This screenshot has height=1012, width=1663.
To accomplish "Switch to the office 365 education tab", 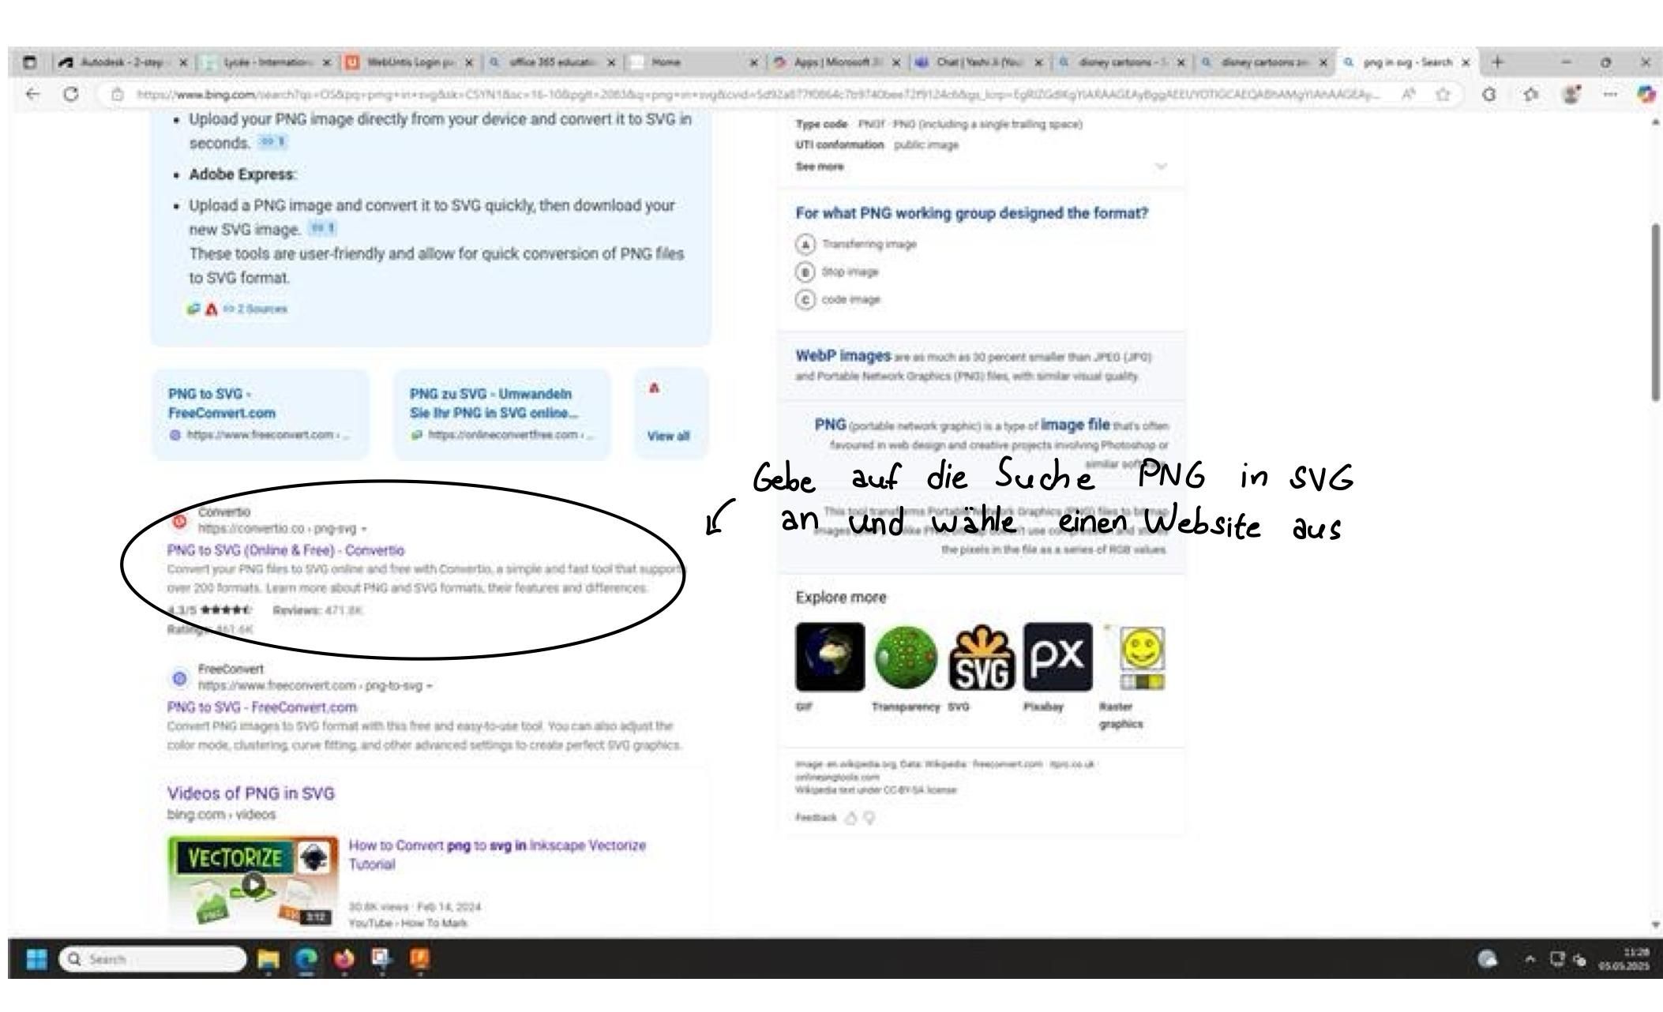I will click(x=552, y=62).
